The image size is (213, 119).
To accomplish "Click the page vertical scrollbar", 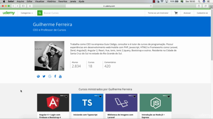I will tap(212, 35).
